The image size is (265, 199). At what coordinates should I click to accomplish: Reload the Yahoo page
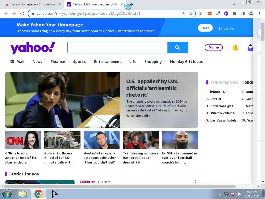point(22,13)
